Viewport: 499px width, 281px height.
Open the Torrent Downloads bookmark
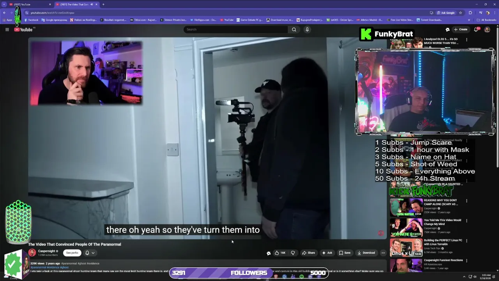[x=429, y=20]
